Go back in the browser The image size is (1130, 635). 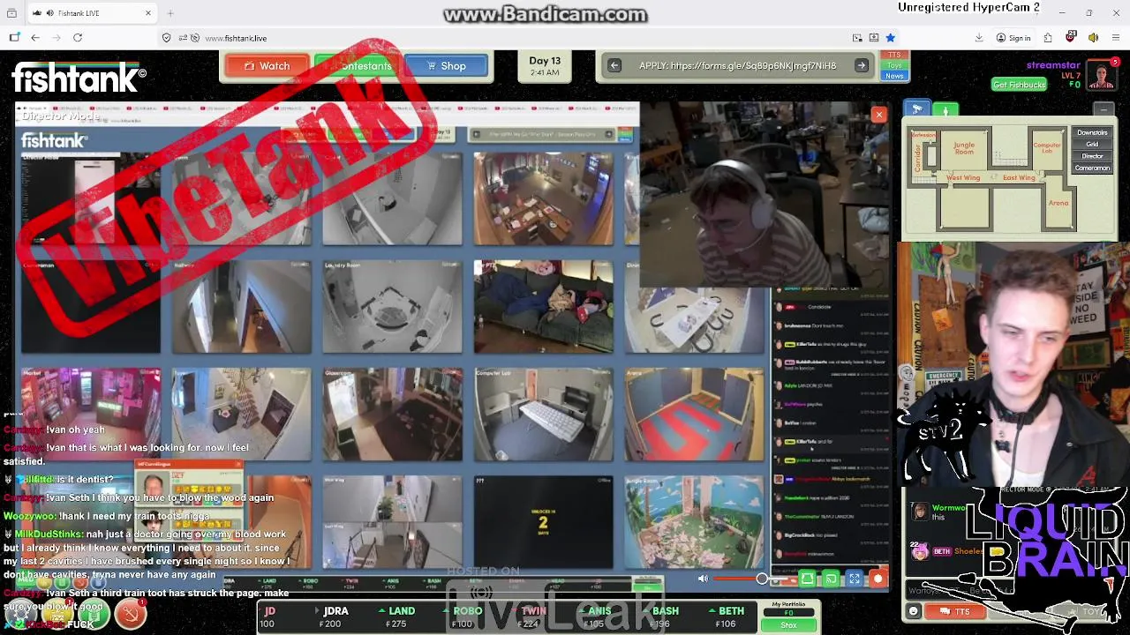(35, 38)
